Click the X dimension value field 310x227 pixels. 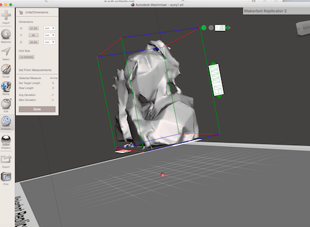pos(33,28)
